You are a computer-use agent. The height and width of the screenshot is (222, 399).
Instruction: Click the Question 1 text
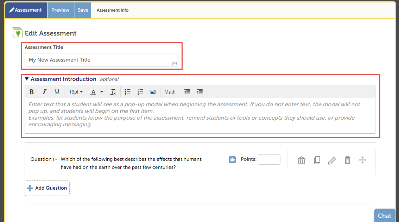[131, 163]
